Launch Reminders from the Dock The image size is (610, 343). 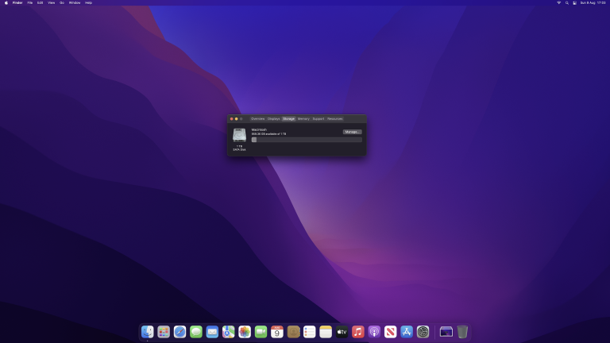[x=309, y=332]
